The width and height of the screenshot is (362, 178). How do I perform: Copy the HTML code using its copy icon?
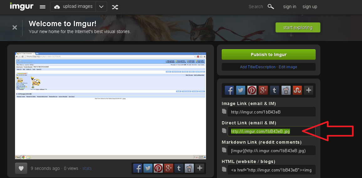point(224,169)
